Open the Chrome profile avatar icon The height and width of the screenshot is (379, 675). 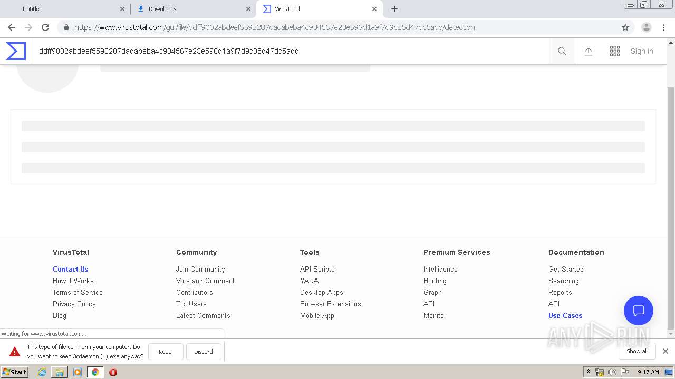[646, 27]
